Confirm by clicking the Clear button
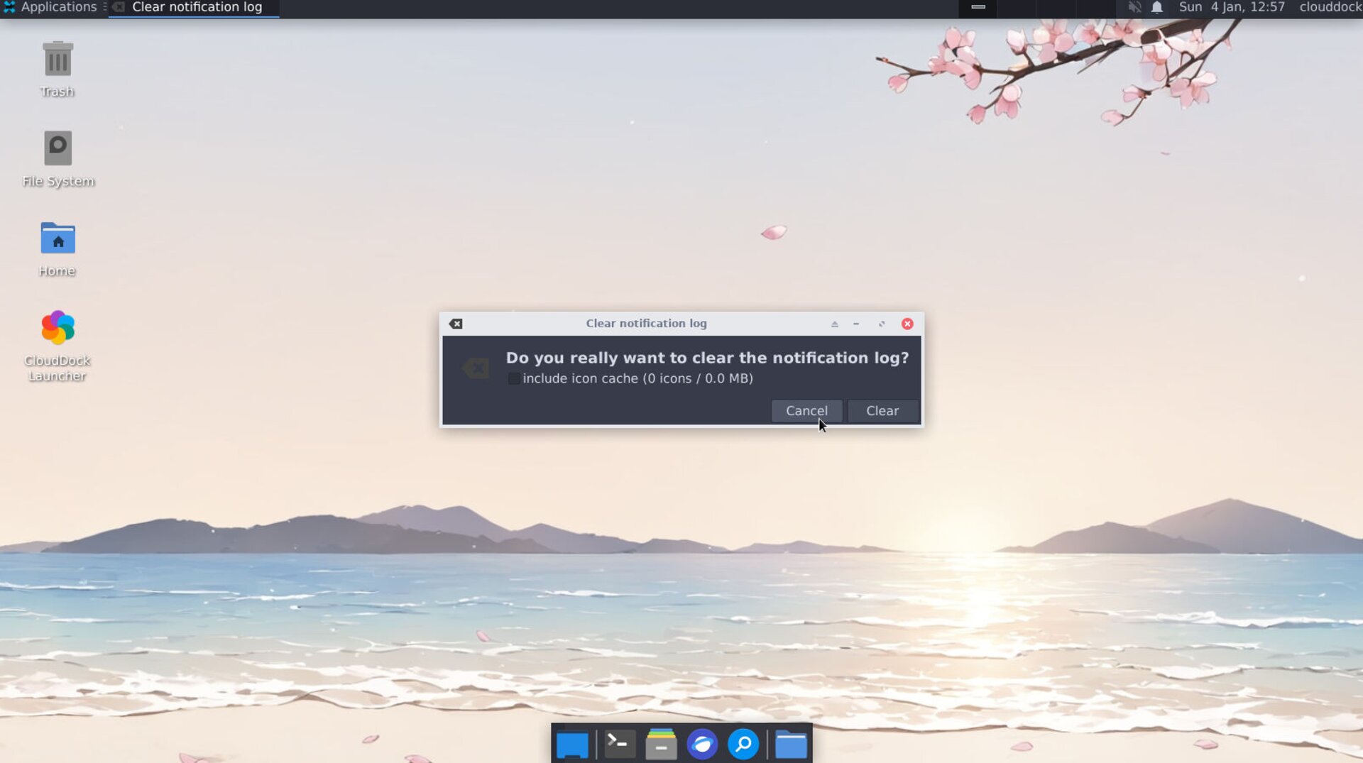The height and width of the screenshot is (763, 1363). click(x=882, y=411)
